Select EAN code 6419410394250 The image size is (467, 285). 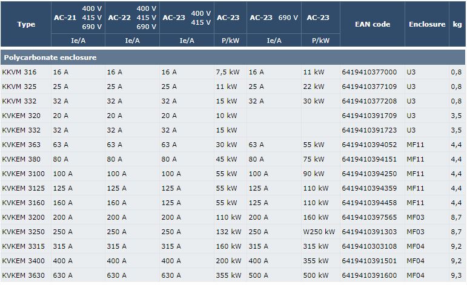[x=369, y=174]
